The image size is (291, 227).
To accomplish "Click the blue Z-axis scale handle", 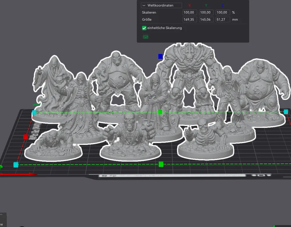I will [x=160, y=56].
